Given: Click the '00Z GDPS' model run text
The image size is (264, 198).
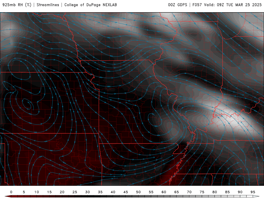Looking at the screenshot, I should (x=178, y=5).
